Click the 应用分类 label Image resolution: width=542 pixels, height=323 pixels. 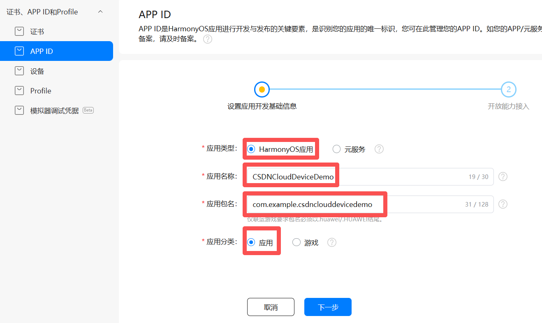click(x=222, y=242)
